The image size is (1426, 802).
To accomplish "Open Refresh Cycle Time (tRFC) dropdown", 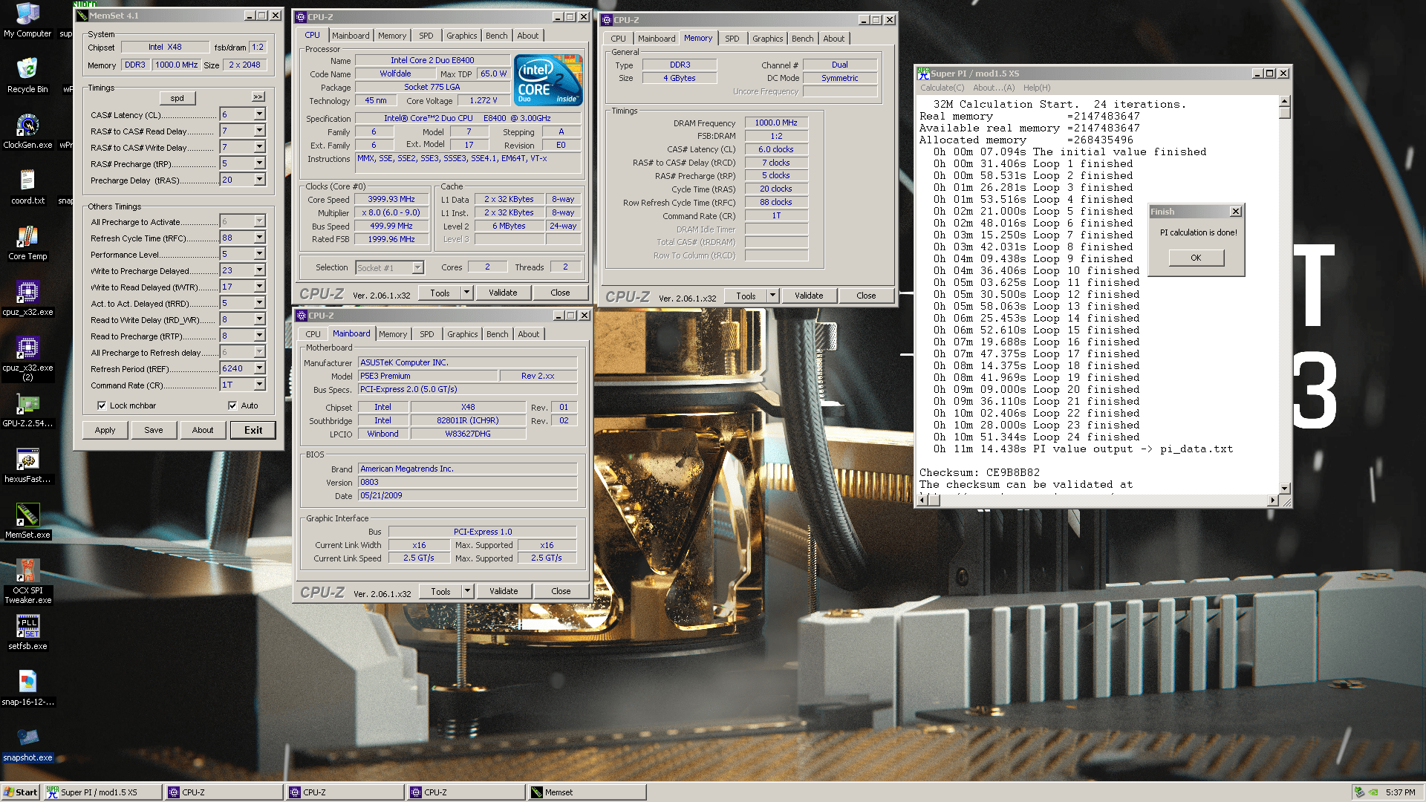I will tap(260, 238).
